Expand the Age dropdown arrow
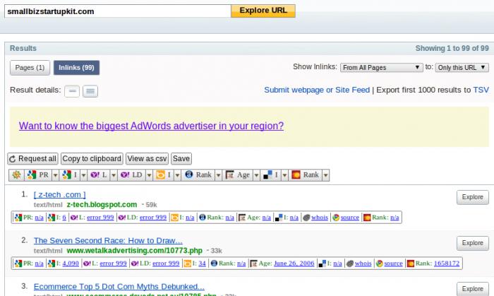 [x=256, y=175]
